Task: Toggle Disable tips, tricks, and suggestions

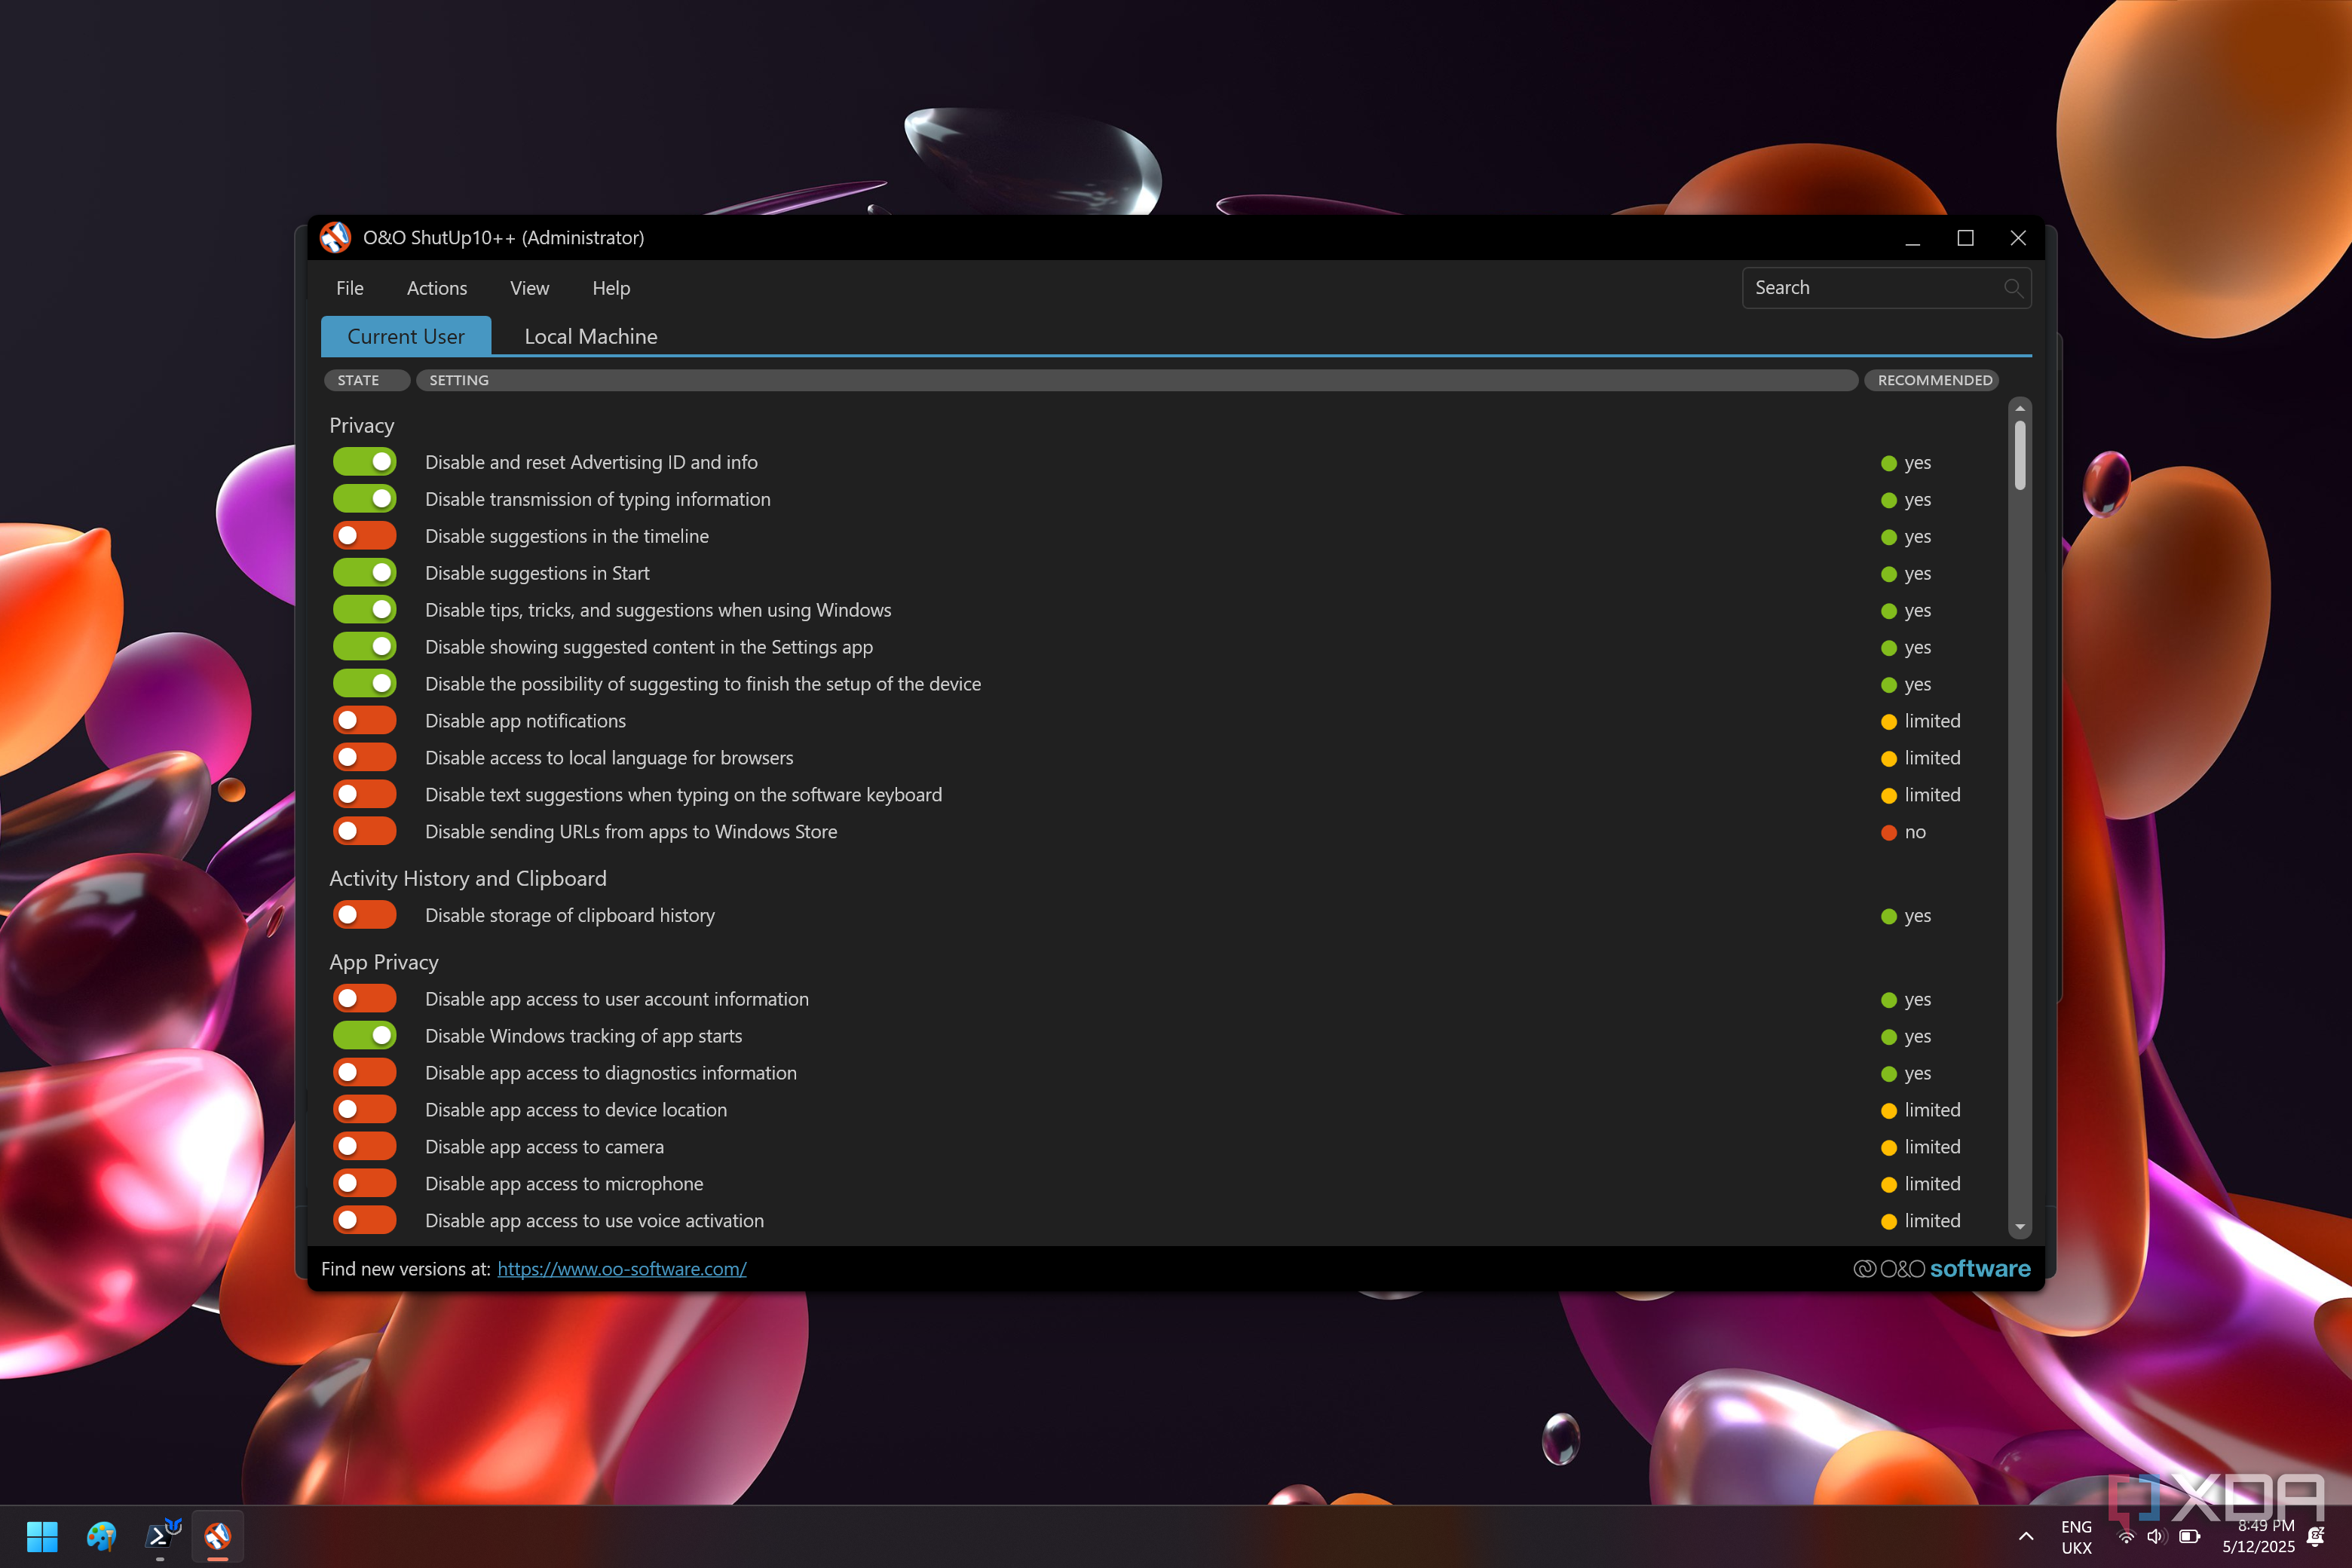Action: tap(365, 610)
